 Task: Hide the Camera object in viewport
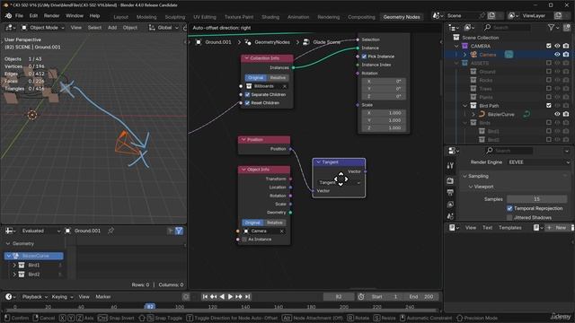[x=557, y=55]
